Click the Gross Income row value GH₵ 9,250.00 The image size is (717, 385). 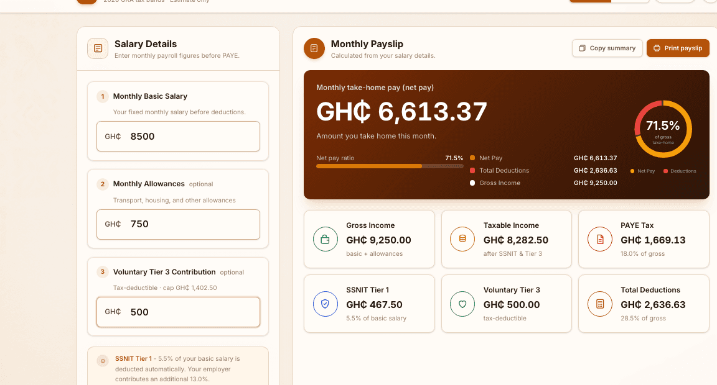596,183
